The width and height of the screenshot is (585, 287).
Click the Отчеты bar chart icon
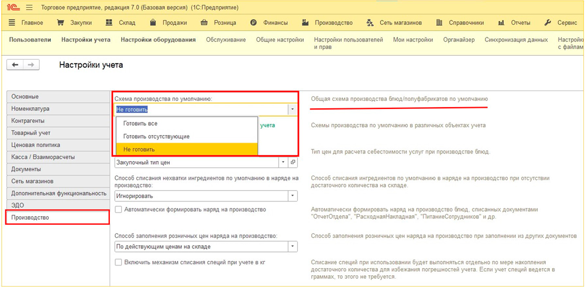(x=501, y=23)
